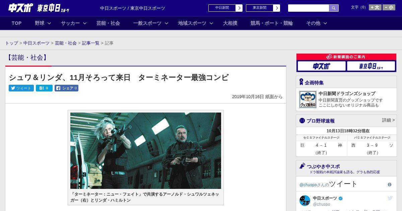Click the 企画特集 ribbon icon
This screenshot has width=402, height=211.
coord(301,82)
